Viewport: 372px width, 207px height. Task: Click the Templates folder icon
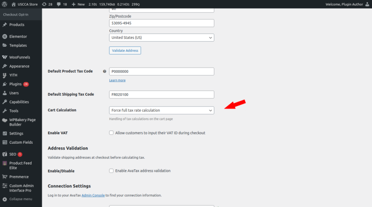pyautogui.click(x=4, y=45)
